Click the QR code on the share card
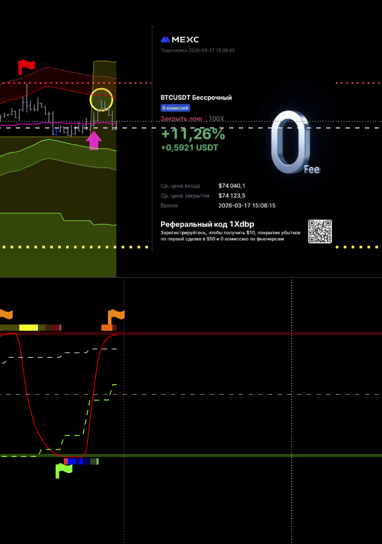Image resolution: width=382 pixels, height=544 pixels. [x=320, y=231]
